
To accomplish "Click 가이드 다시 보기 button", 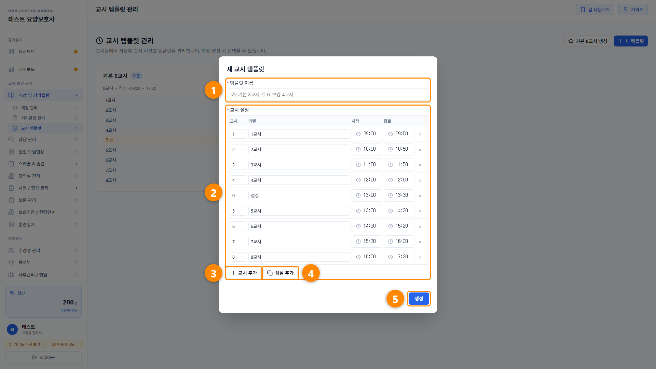I will click(x=24, y=344).
